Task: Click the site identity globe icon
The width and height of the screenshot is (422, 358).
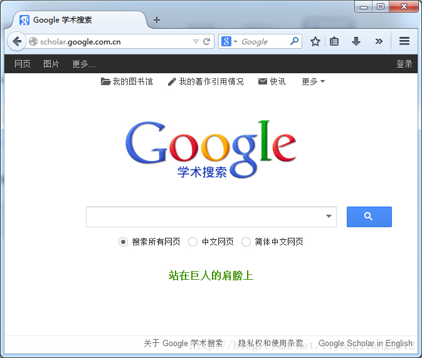Action: point(33,41)
